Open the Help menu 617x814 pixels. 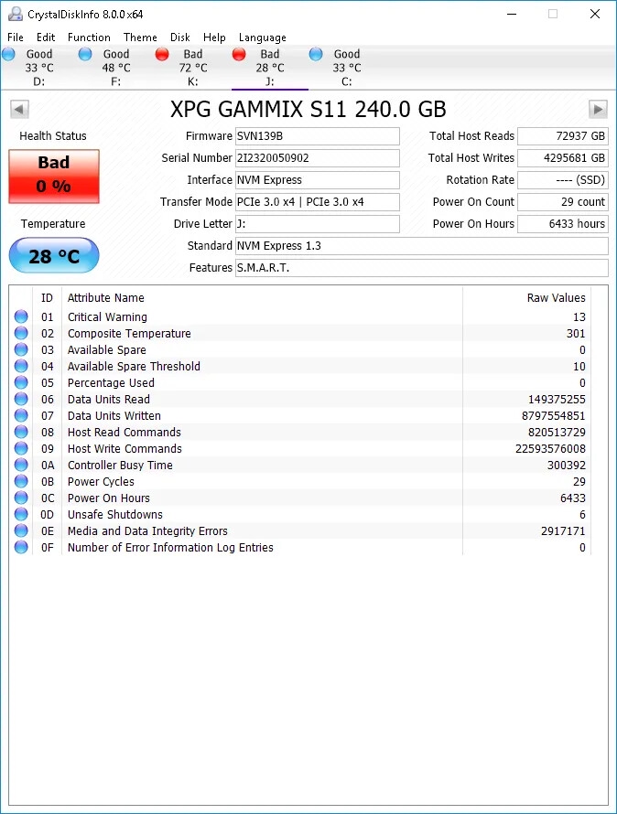click(214, 37)
